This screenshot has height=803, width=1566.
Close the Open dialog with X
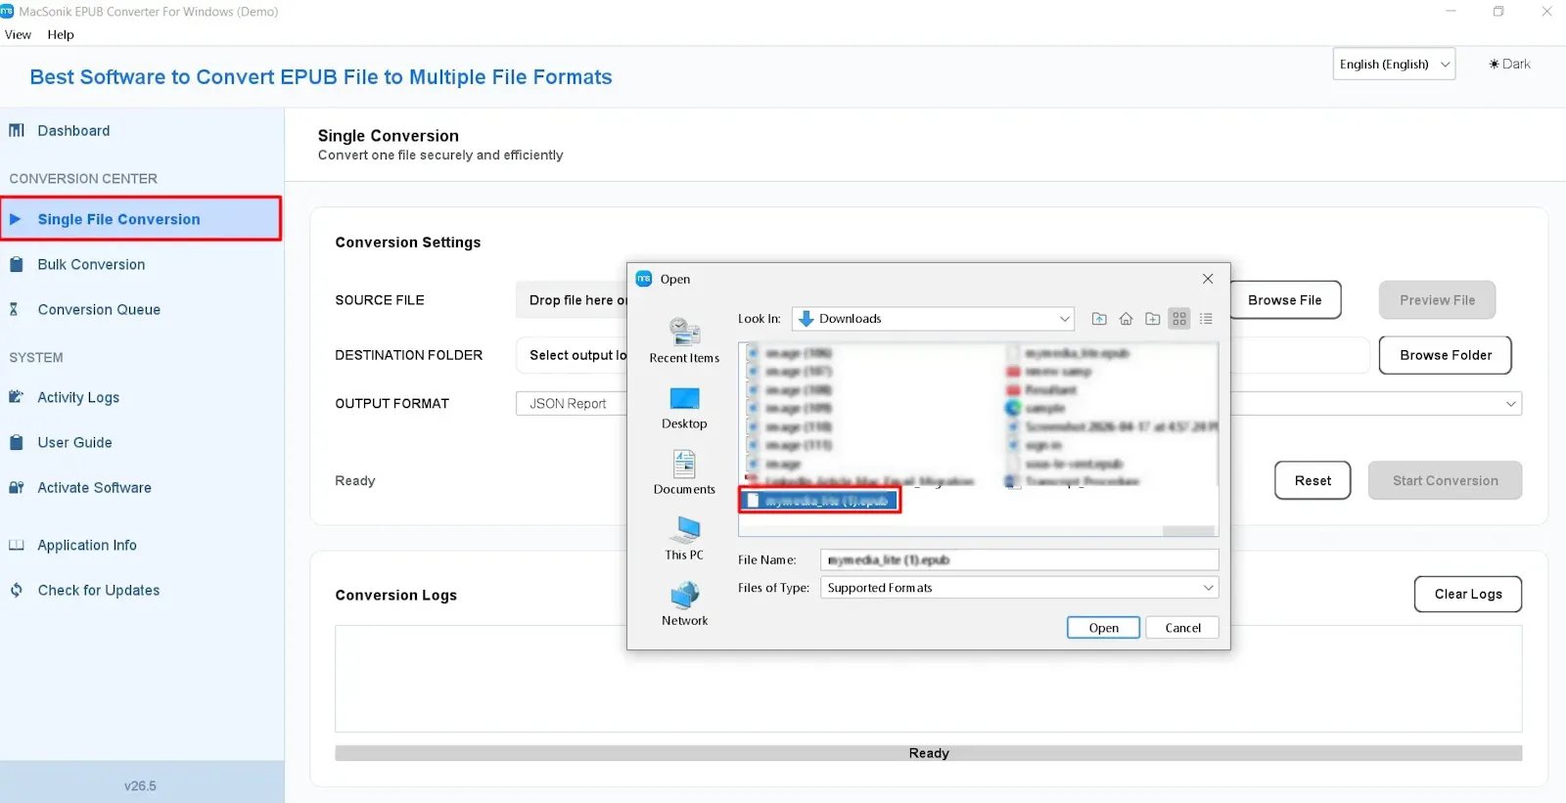coord(1208,279)
